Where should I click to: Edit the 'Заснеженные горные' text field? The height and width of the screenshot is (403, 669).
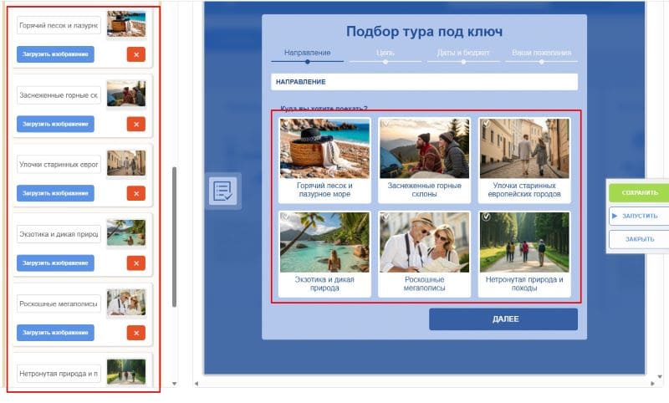59,95
